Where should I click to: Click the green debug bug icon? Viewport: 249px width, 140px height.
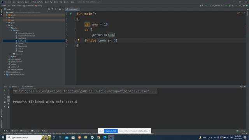click(229, 5)
